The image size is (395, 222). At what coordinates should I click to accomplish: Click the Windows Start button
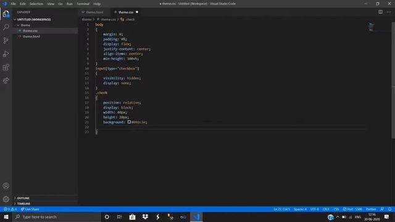6,217
